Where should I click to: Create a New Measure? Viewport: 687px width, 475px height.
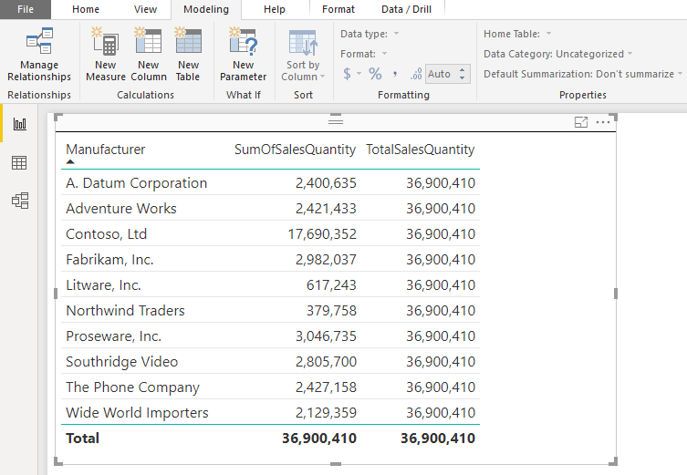106,54
